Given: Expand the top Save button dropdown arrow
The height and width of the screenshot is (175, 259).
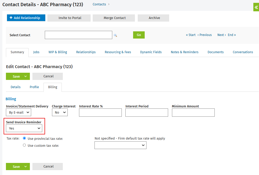Looking at the screenshot, I should click(x=25, y=76).
